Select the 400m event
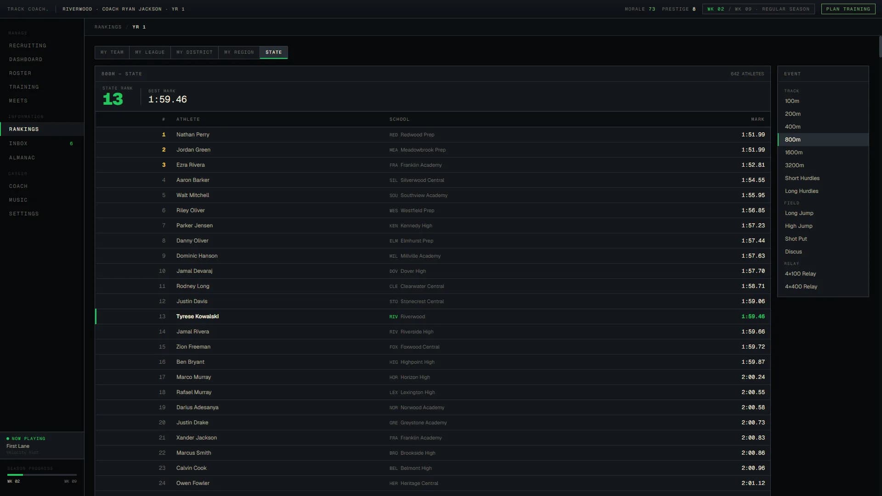 coord(823,127)
